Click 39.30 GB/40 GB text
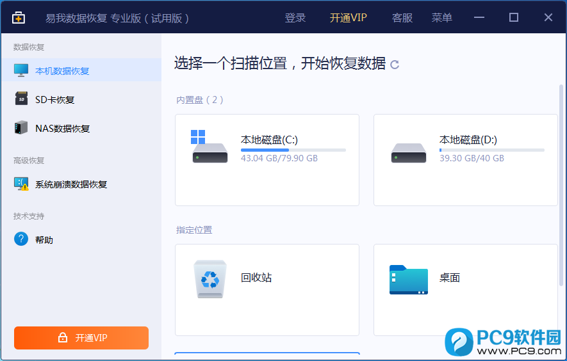Viewport: 567px width, 361px height. click(472, 158)
